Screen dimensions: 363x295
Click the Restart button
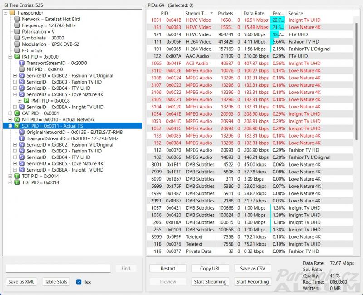168,268
